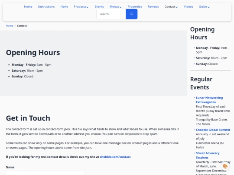Open the Instructions nav item
Image resolution: width=234 pixels, height=175 pixels.
pyautogui.click(x=46, y=6)
